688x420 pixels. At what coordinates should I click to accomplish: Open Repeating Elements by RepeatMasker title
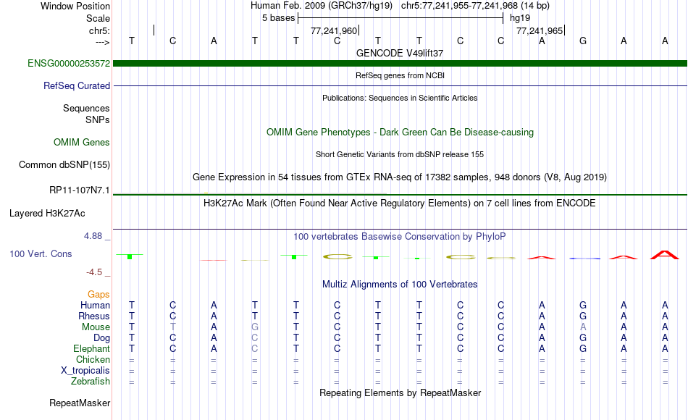tap(400, 392)
